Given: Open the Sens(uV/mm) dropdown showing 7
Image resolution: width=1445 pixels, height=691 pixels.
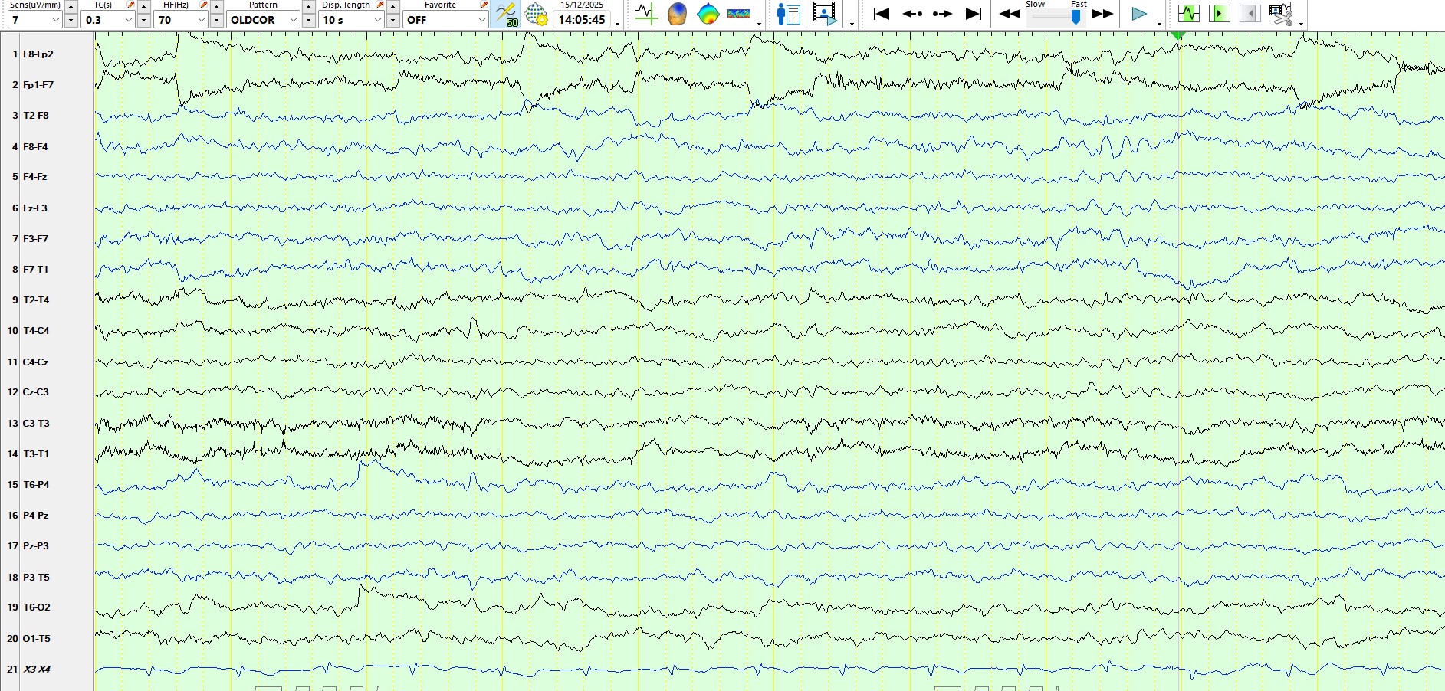Looking at the screenshot, I should 34,20.
